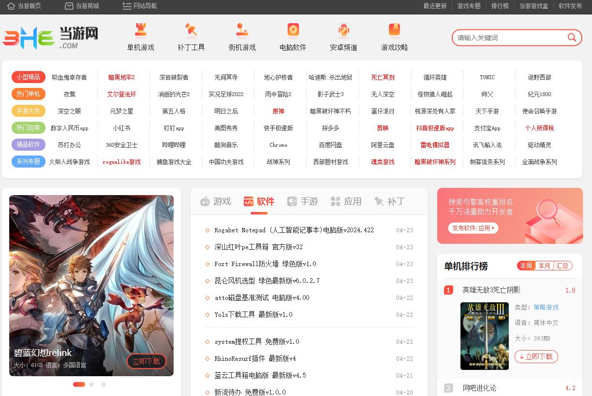Image resolution: width=592 pixels, height=396 pixels.
Task: Open 游戏专题 in the top bar
Action: click(469, 6)
